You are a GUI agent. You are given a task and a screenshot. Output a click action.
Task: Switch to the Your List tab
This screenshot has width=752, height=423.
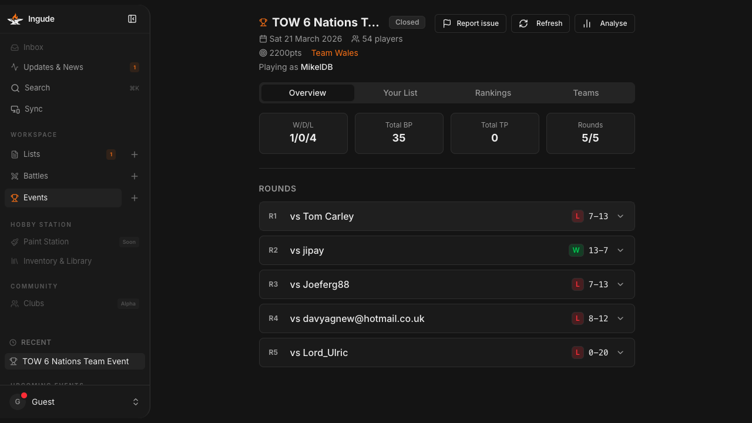point(400,93)
